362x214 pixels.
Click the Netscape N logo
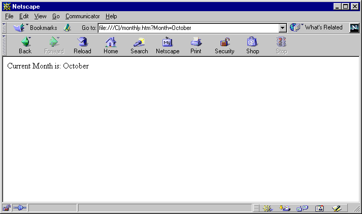[354, 28]
